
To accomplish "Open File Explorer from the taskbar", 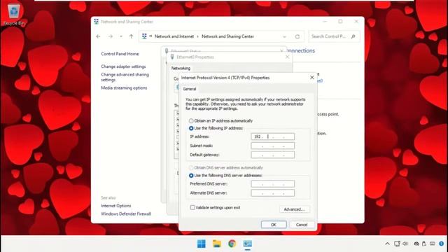I will (217, 244).
